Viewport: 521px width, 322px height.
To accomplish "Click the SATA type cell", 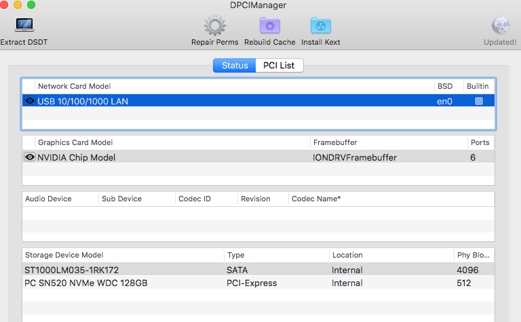I will pyautogui.click(x=237, y=270).
